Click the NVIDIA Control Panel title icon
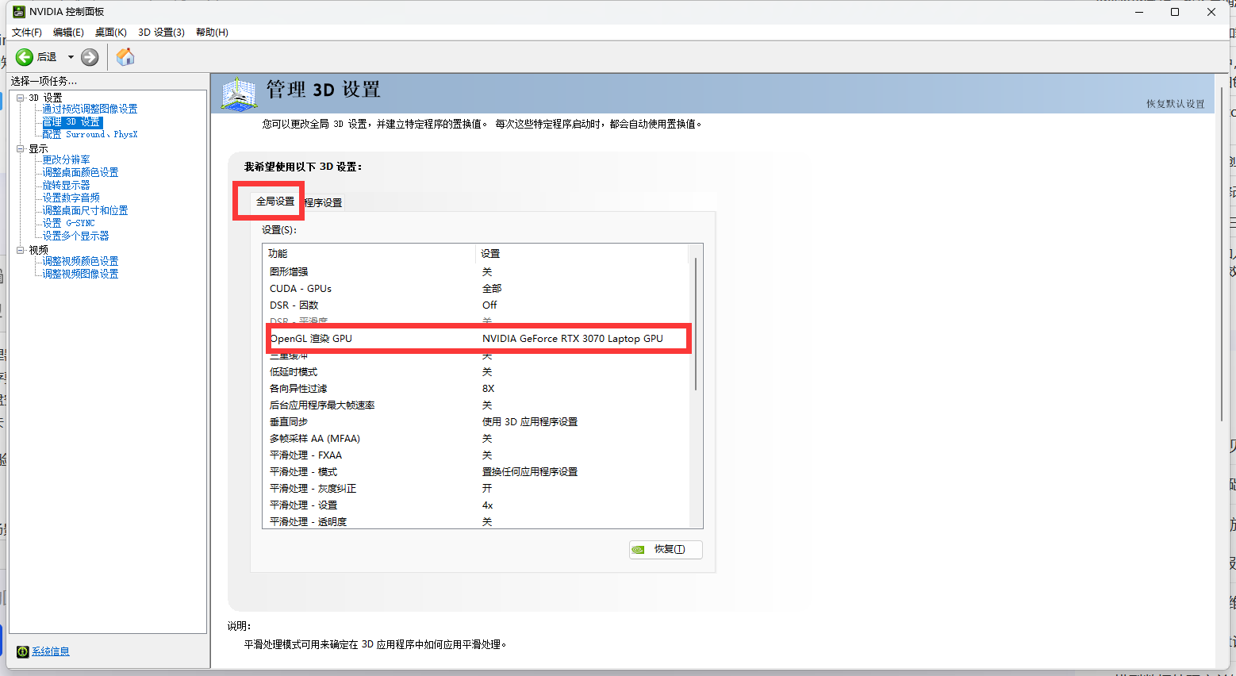Screen dimensions: 1236x676 [x=19, y=12]
